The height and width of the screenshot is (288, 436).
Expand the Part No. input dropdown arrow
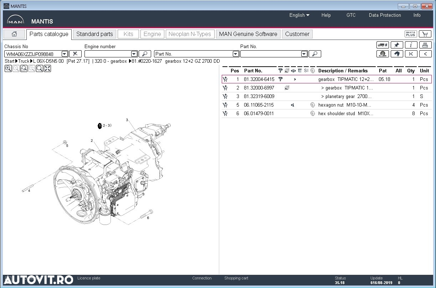click(x=304, y=54)
